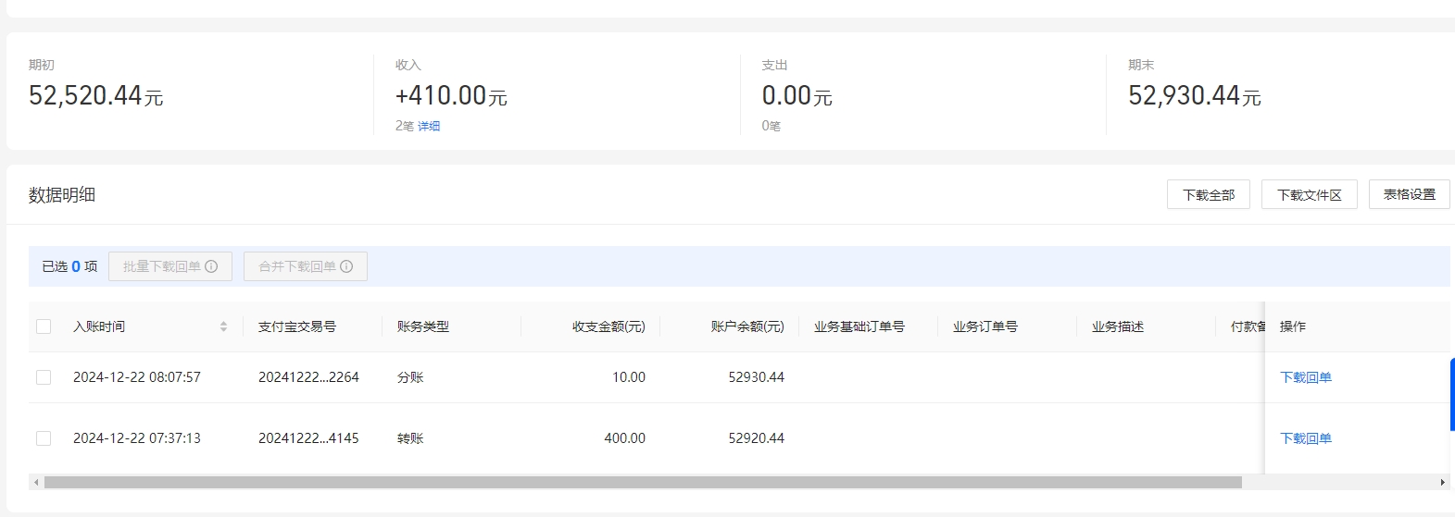This screenshot has height=517, width=1455.
Task: Click the 业务描述 column header
Action: tap(1118, 326)
